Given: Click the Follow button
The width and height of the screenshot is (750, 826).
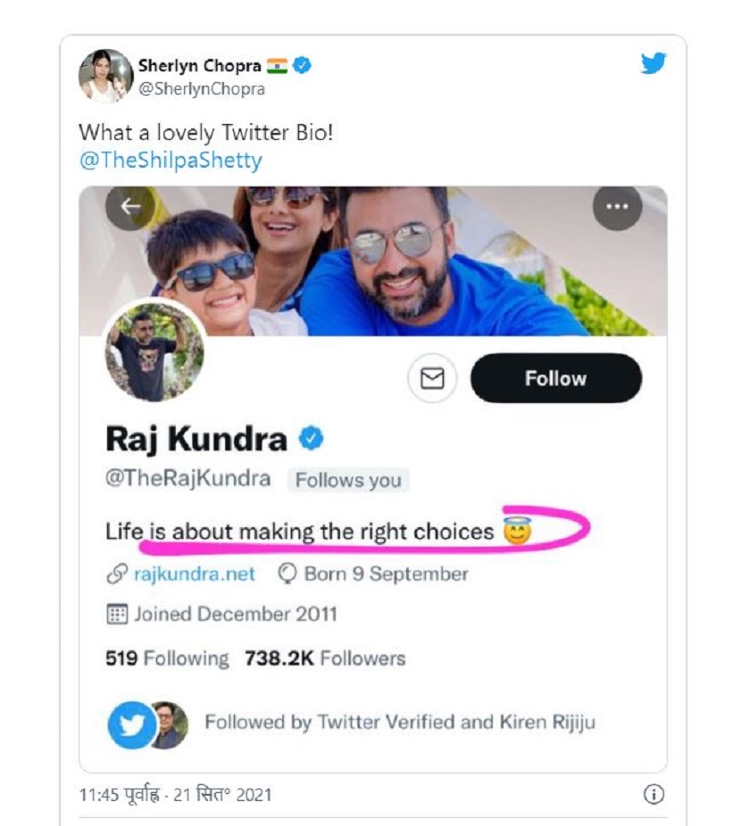Looking at the screenshot, I should [x=555, y=378].
